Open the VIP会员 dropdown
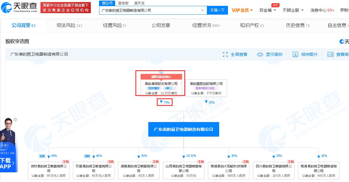Viewport: 349px width, 182px height. click(242, 10)
